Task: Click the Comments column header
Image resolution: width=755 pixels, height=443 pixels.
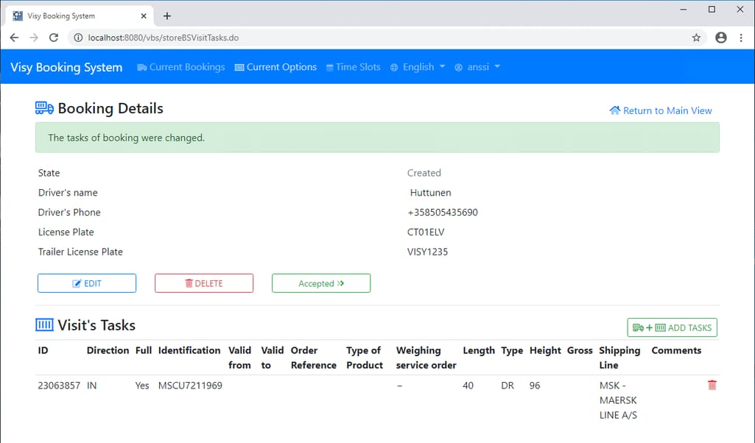Action: pos(676,350)
